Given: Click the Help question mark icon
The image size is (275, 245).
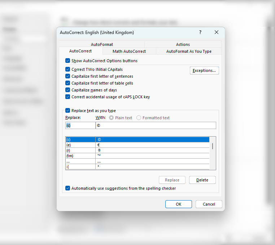Looking at the screenshot, I should coord(200,33).
